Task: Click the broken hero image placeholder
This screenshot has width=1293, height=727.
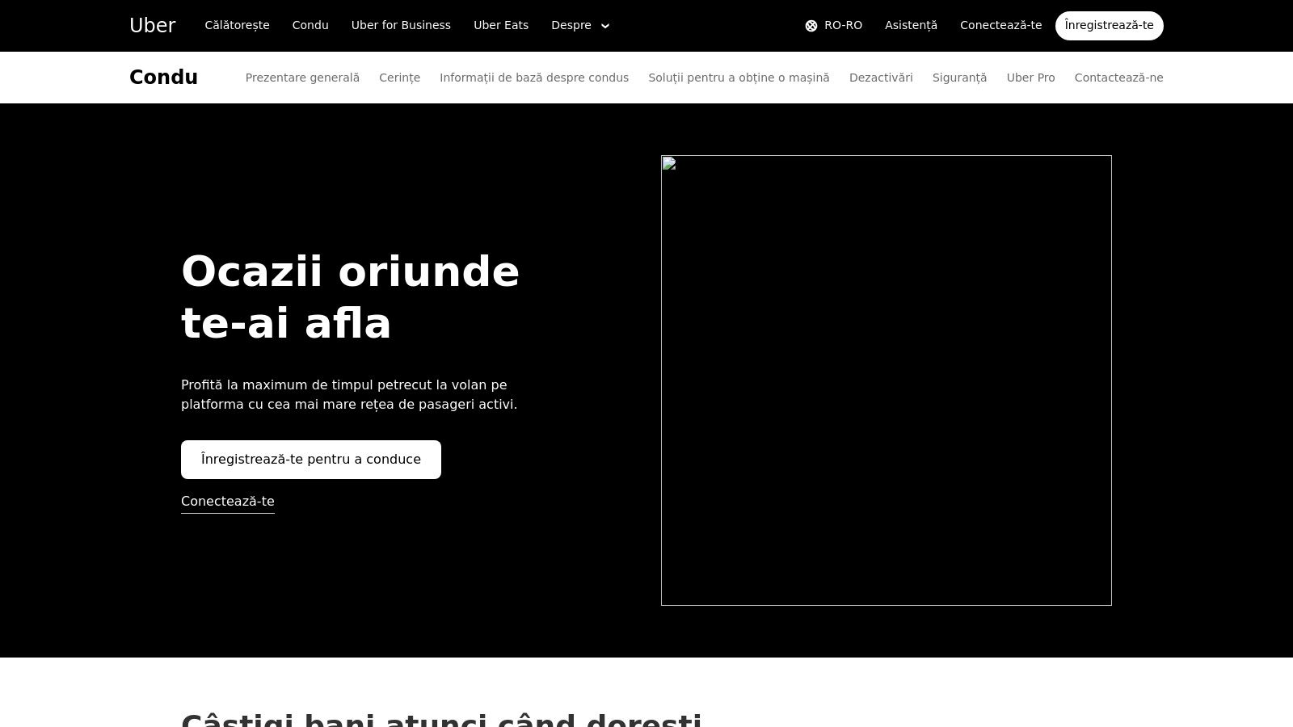Action: (887, 380)
